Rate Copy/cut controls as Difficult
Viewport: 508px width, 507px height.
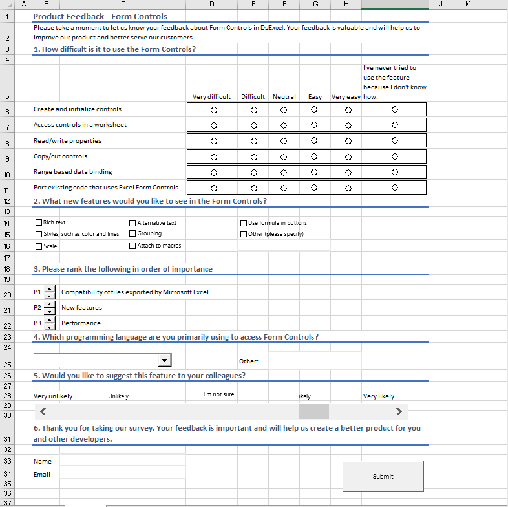point(254,157)
